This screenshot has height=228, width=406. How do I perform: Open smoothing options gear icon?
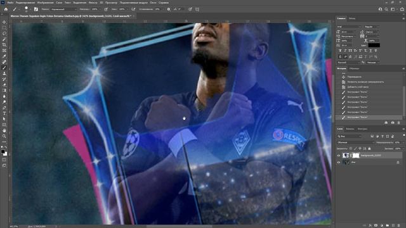tap(169, 9)
